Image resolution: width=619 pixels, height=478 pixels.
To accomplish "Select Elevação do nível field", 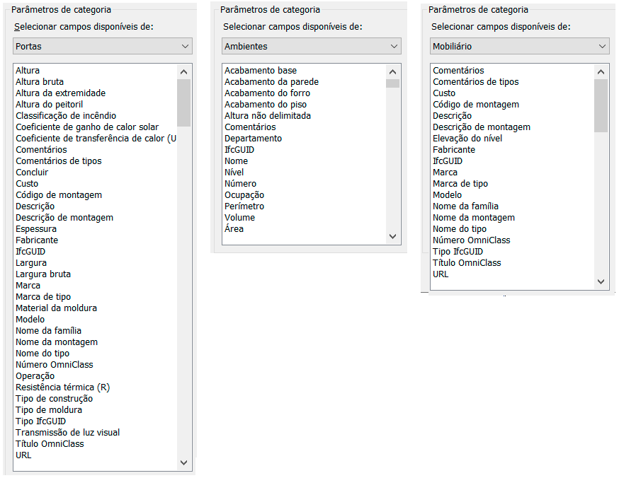I will click(x=467, y=139).
